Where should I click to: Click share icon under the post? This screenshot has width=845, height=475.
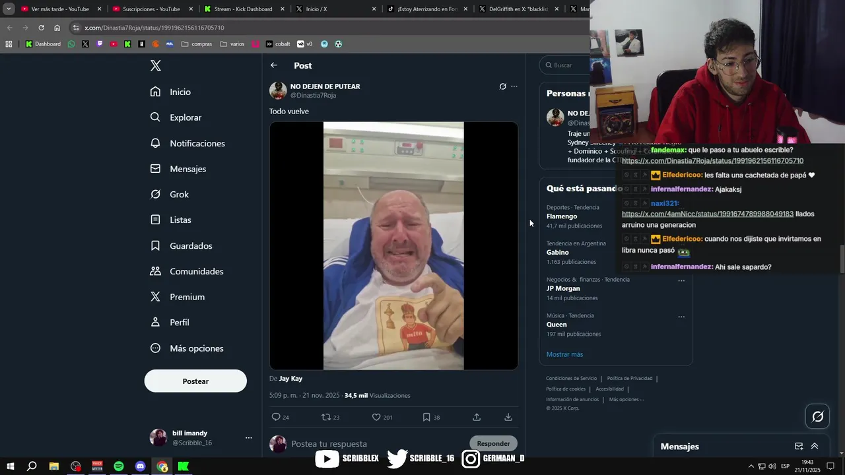coord(477,417)
